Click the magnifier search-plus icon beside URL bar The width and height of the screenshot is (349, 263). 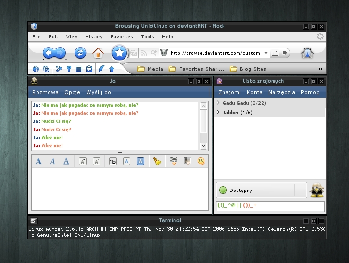pyautogui.click(x=153, y=53)
